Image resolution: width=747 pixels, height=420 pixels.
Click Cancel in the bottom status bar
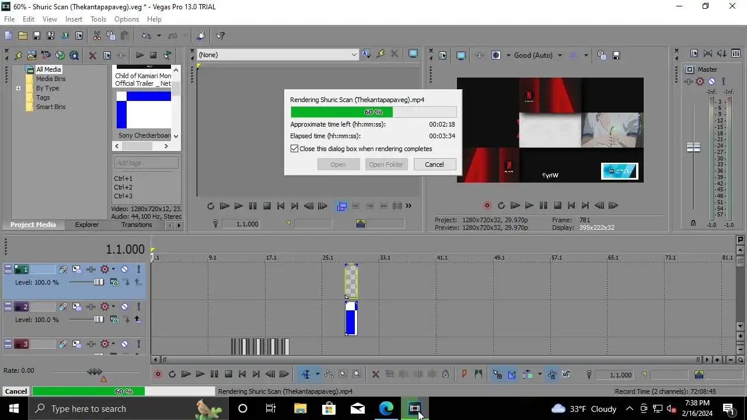16,391
